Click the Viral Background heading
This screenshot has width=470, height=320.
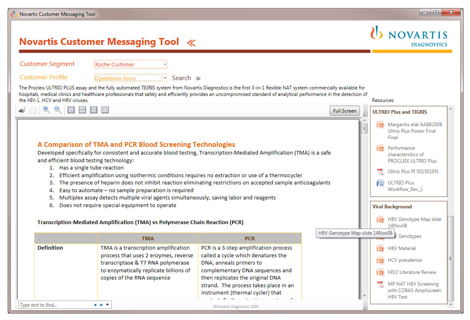(x=392, y=207)
